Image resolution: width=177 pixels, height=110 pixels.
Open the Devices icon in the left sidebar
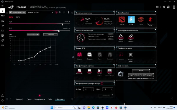click(2, 16)
